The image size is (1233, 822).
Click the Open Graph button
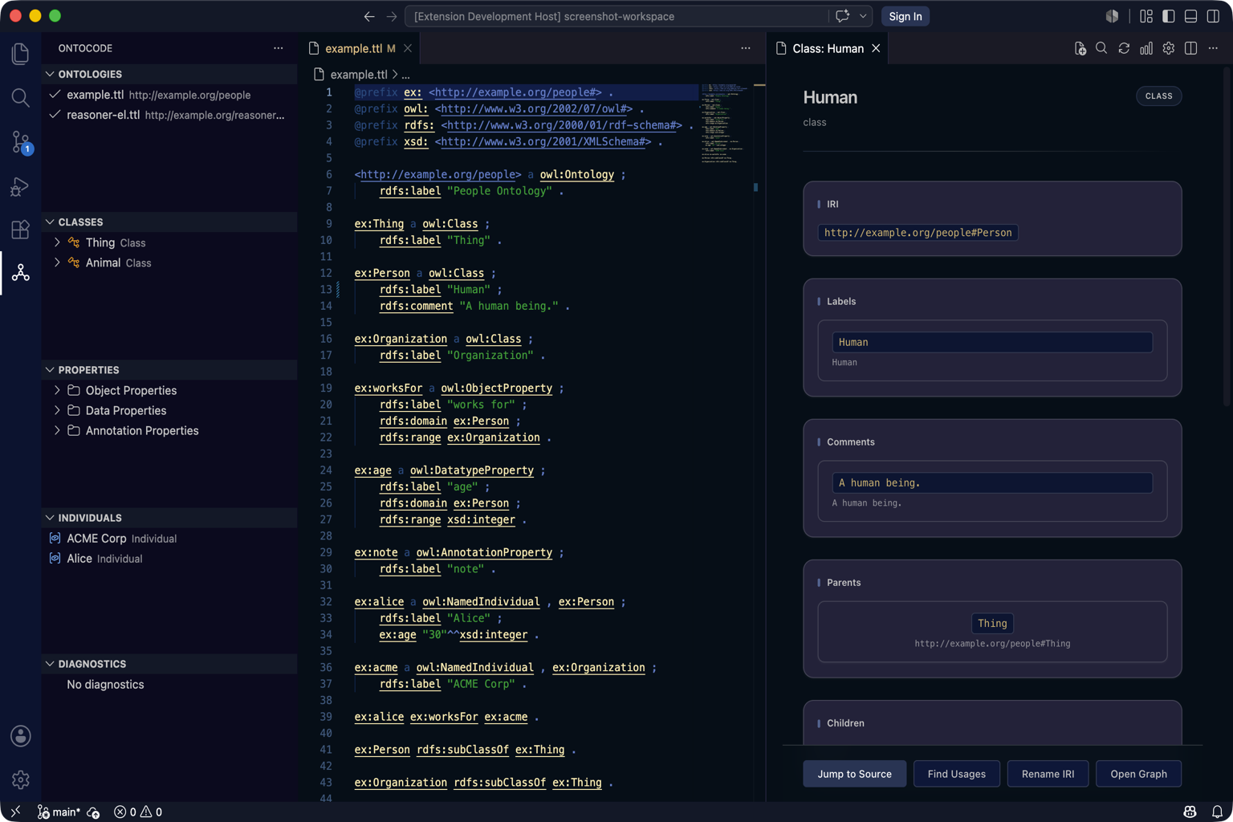(x=1138, y=774)
